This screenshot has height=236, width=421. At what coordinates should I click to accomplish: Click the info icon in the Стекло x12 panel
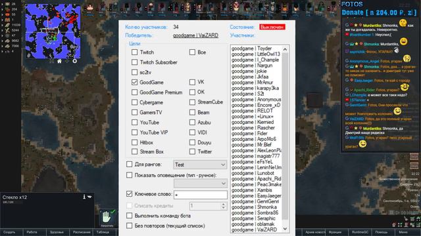pyautogui.click(x=84, y=197)
